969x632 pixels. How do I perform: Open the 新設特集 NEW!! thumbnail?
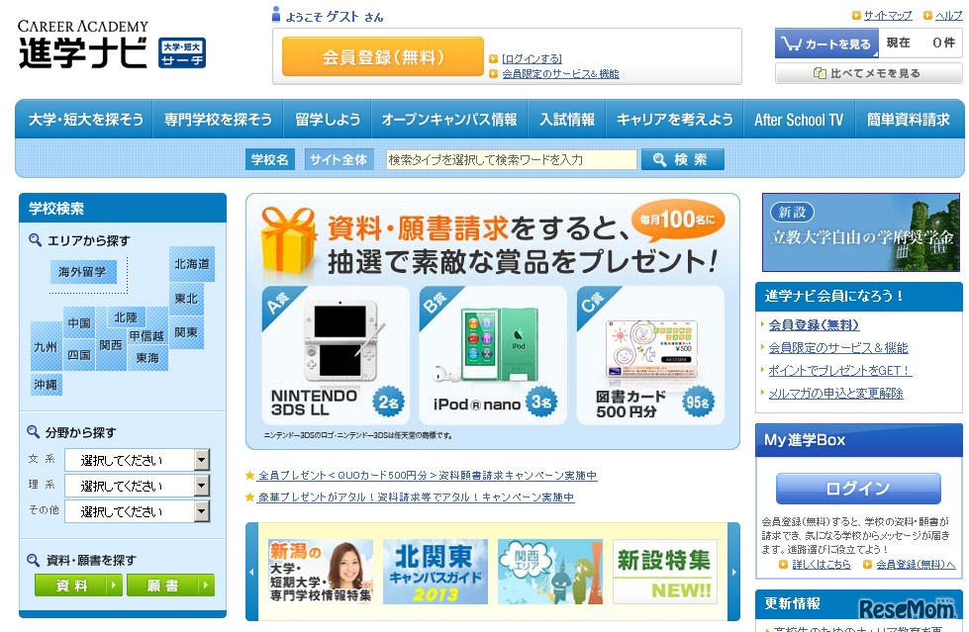(665, 572)
